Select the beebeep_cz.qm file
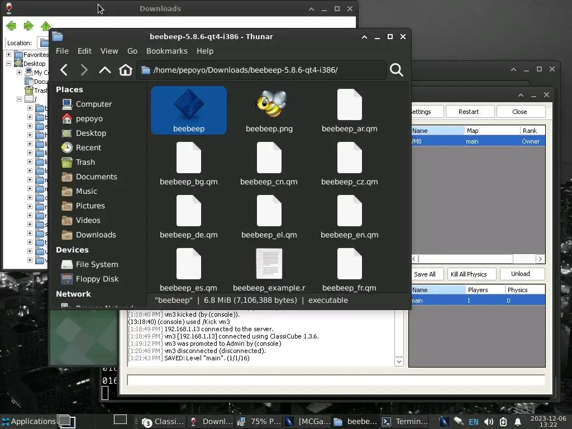 (350, 164)
